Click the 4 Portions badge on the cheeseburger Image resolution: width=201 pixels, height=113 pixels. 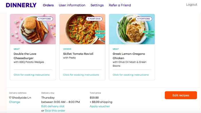45,19
